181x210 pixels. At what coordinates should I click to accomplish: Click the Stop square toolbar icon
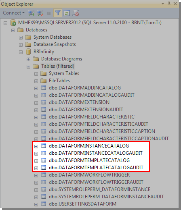(49, 13)
